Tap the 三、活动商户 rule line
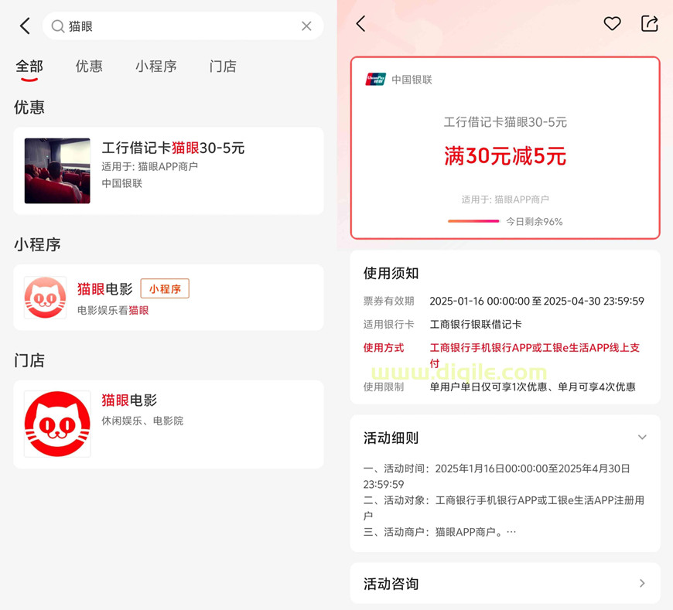The width and height of the screenshot is (673, 610). pyautogui.click(x=439, y=532)
